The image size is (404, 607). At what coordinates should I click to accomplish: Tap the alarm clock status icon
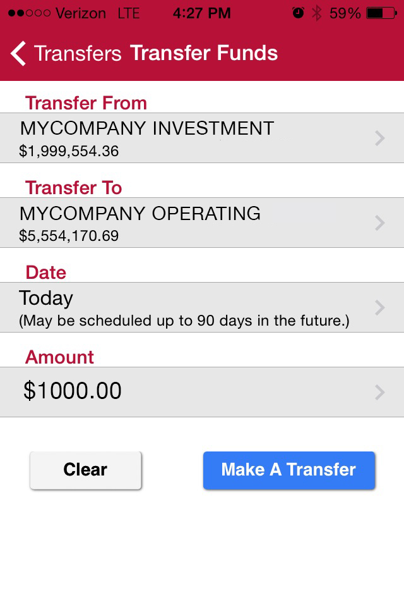(x=298, y=13)
